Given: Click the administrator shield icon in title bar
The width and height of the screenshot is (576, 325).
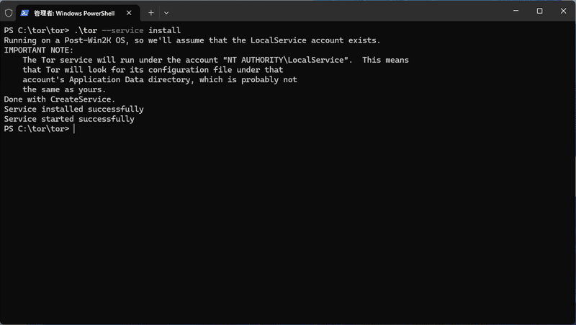Looking at the screenshot, I should coord(9,12).
